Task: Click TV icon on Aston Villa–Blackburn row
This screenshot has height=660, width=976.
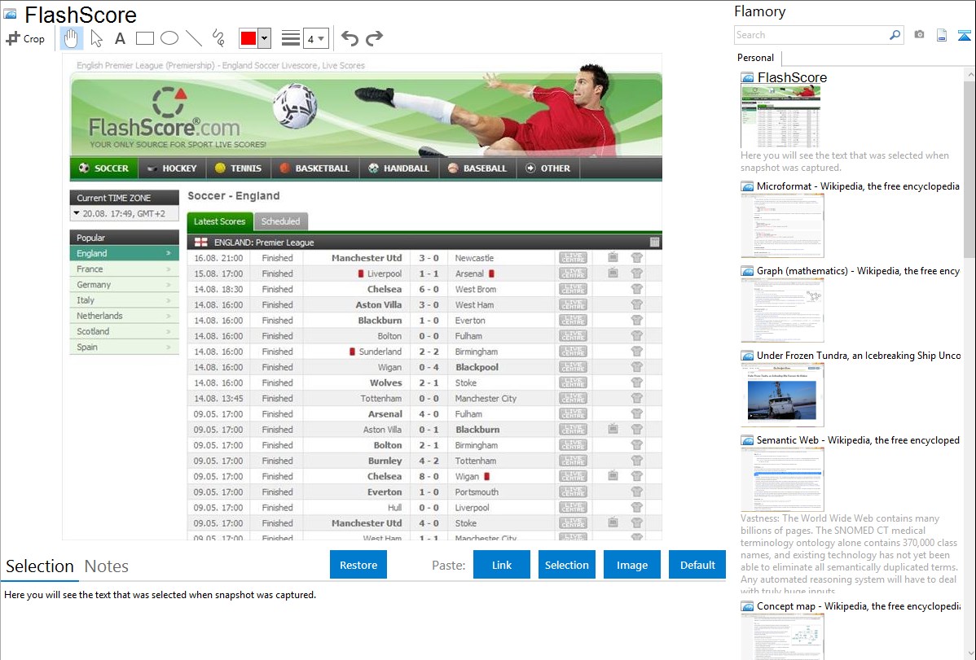Action: pyautogui.click(x=613, y=429)
